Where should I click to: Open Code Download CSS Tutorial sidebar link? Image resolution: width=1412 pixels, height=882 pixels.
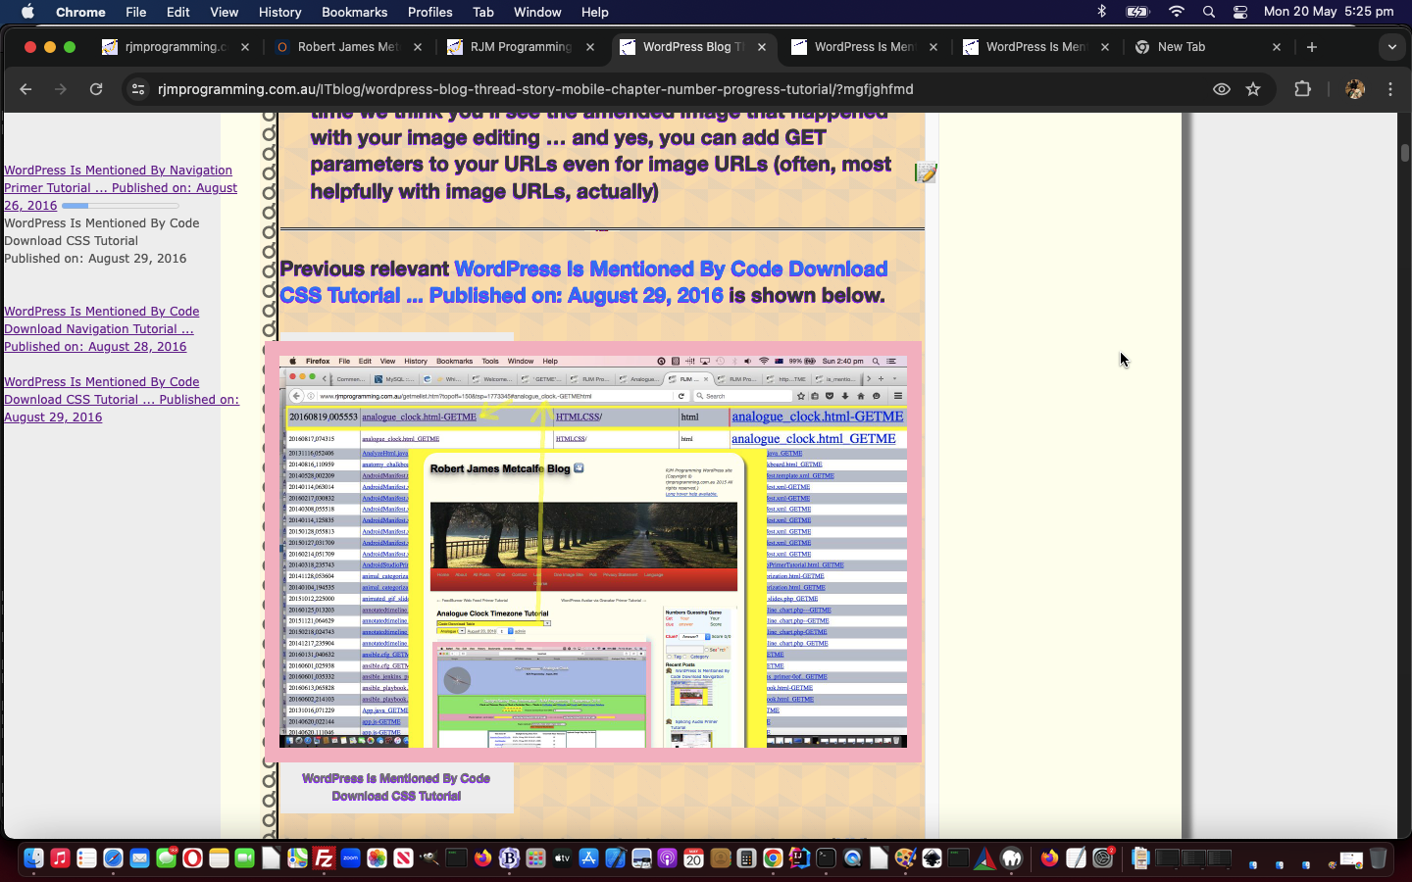pyautogui.click(x=122, y=399)
